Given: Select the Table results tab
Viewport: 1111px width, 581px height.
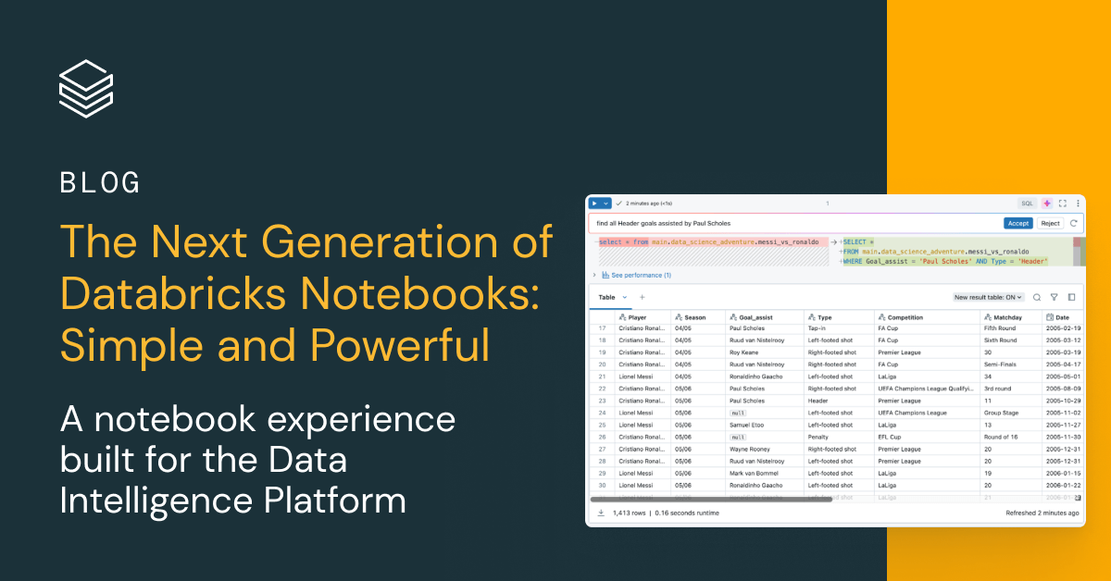Looking at the screenshot, I should tap(606, 297).
